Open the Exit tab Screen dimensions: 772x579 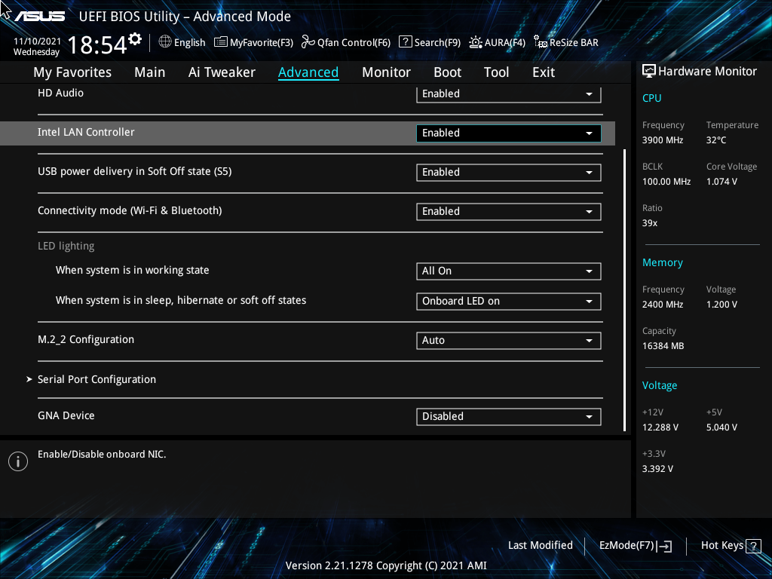pyautogui.click(x=544, y=72)
